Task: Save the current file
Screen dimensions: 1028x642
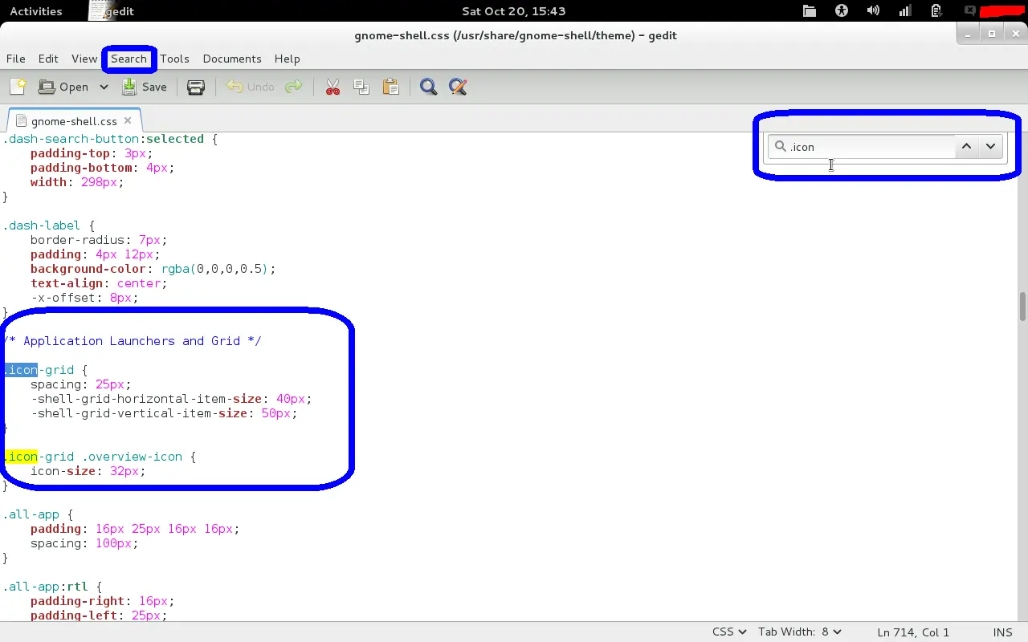Action: (x=145, y=87)
